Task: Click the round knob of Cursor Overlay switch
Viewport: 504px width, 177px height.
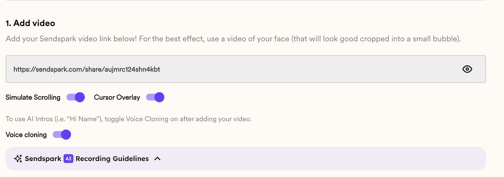Action: coord(159,97)
